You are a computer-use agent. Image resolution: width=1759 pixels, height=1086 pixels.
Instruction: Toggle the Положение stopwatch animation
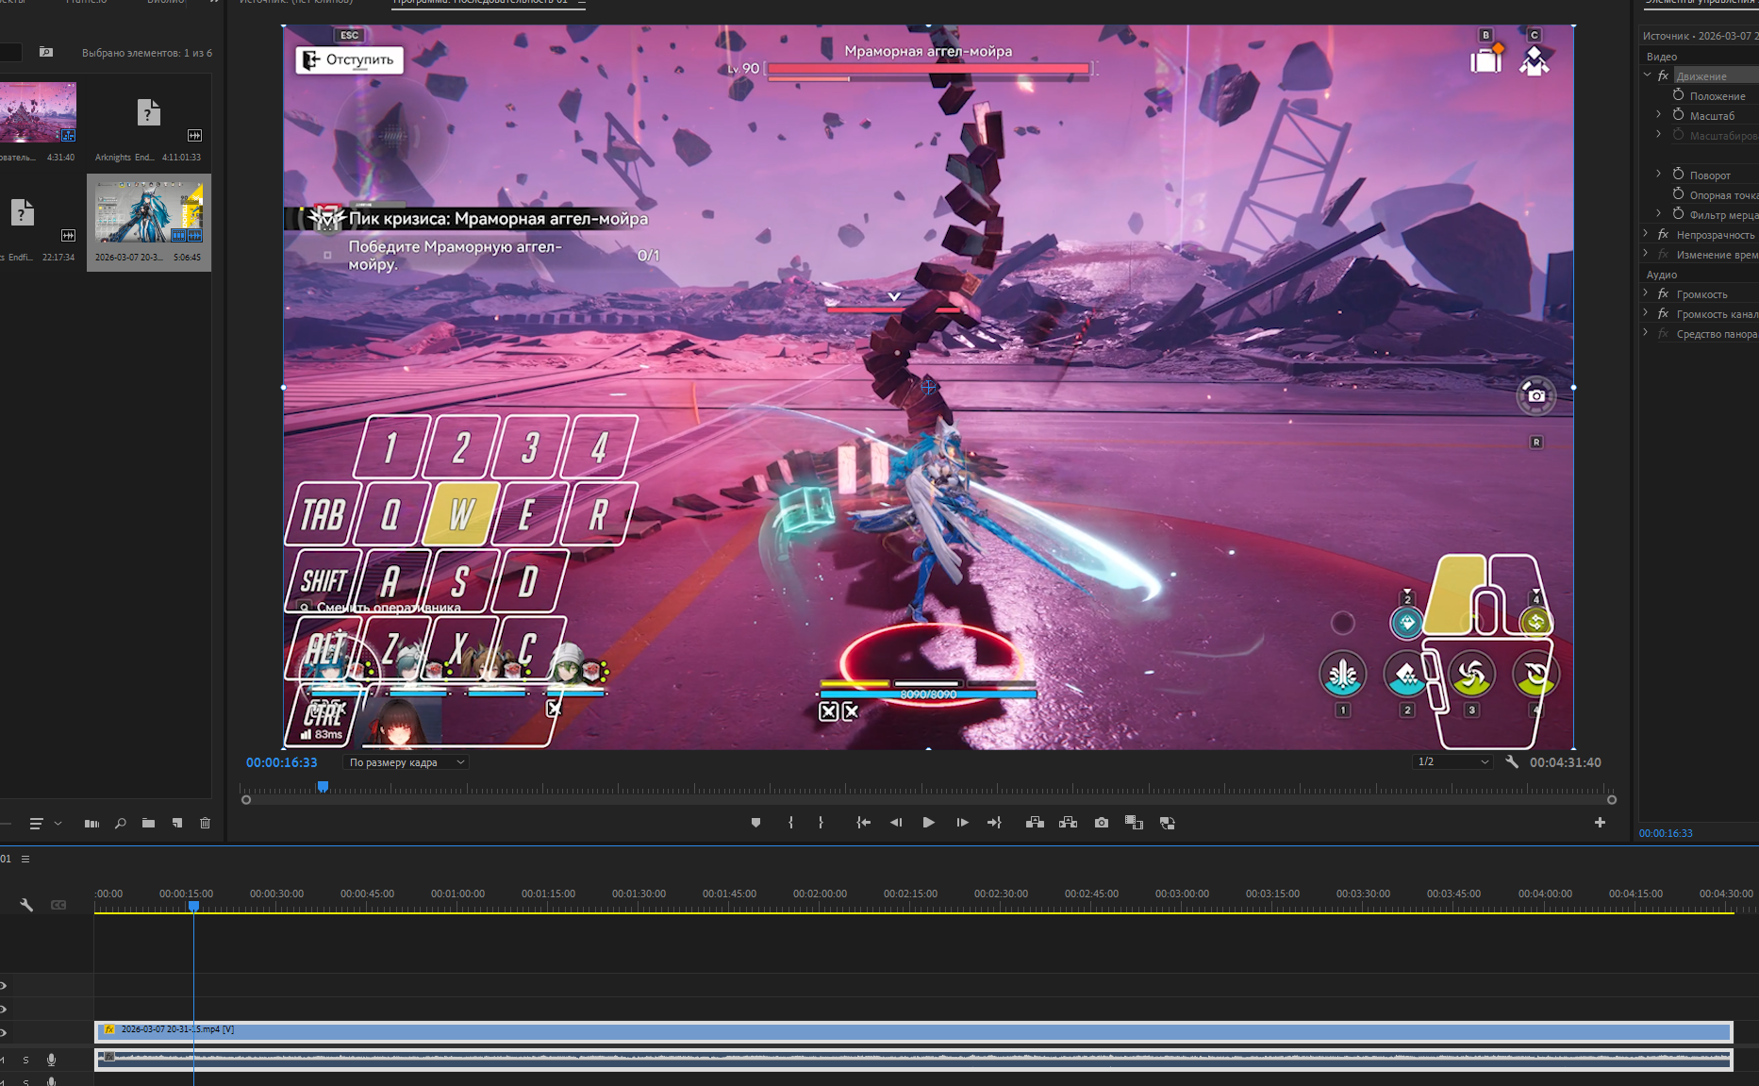[x=1678, y=95]
